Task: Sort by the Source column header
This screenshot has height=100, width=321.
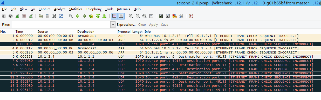Action: click(43, 32)
